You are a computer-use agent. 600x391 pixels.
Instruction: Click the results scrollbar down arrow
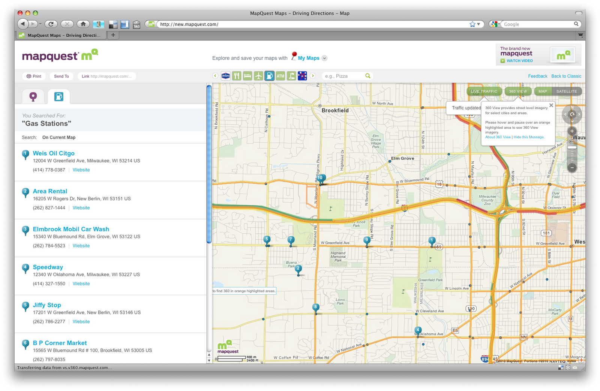[209, 360]
